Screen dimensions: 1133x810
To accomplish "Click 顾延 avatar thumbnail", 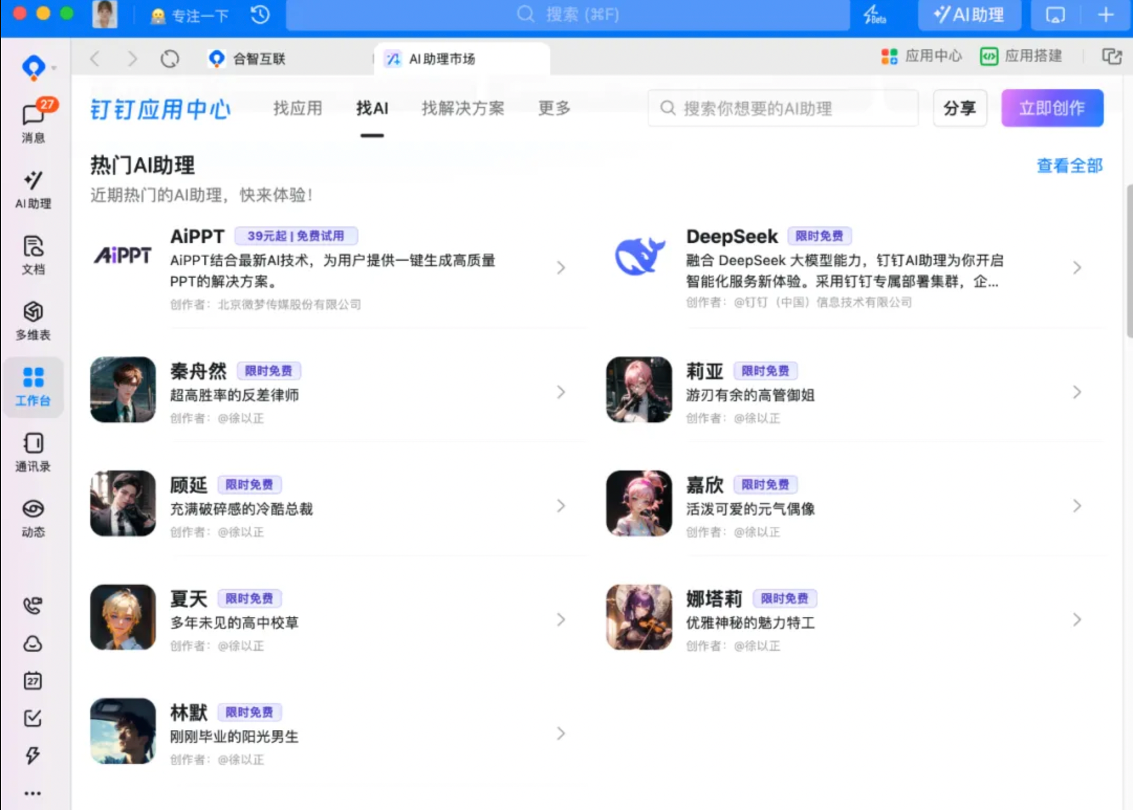I will coord(123,503).
